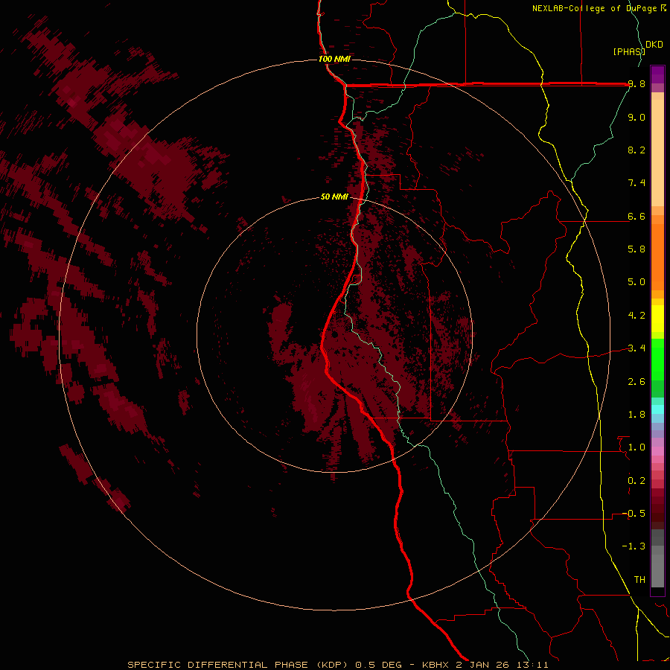Click the NEXLAB-College of DuPage label
This screenshot has height=670, width=670.
point(594,8)
